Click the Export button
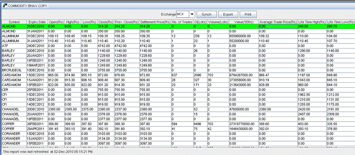355x155 pixels. coord(228,14)
